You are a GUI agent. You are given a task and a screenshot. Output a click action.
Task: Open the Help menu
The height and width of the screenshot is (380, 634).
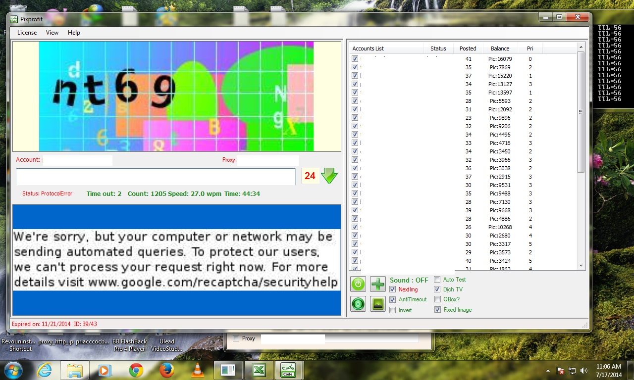(74, 33)
